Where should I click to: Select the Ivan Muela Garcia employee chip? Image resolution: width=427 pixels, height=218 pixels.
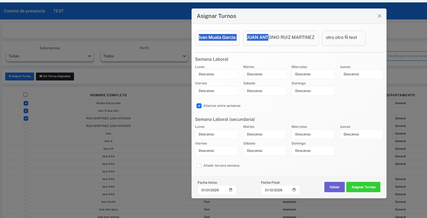click(217, 38)
